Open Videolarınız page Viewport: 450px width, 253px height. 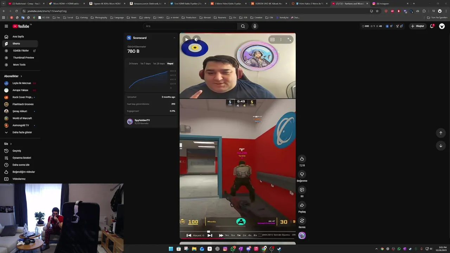(20, 179)
